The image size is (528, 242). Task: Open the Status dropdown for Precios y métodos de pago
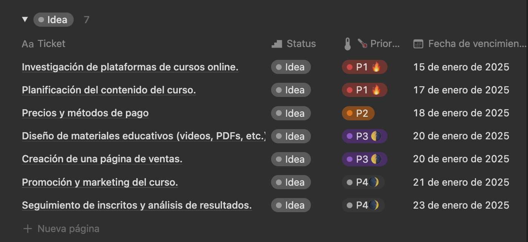pyautogui.click(x=291, y=113)
